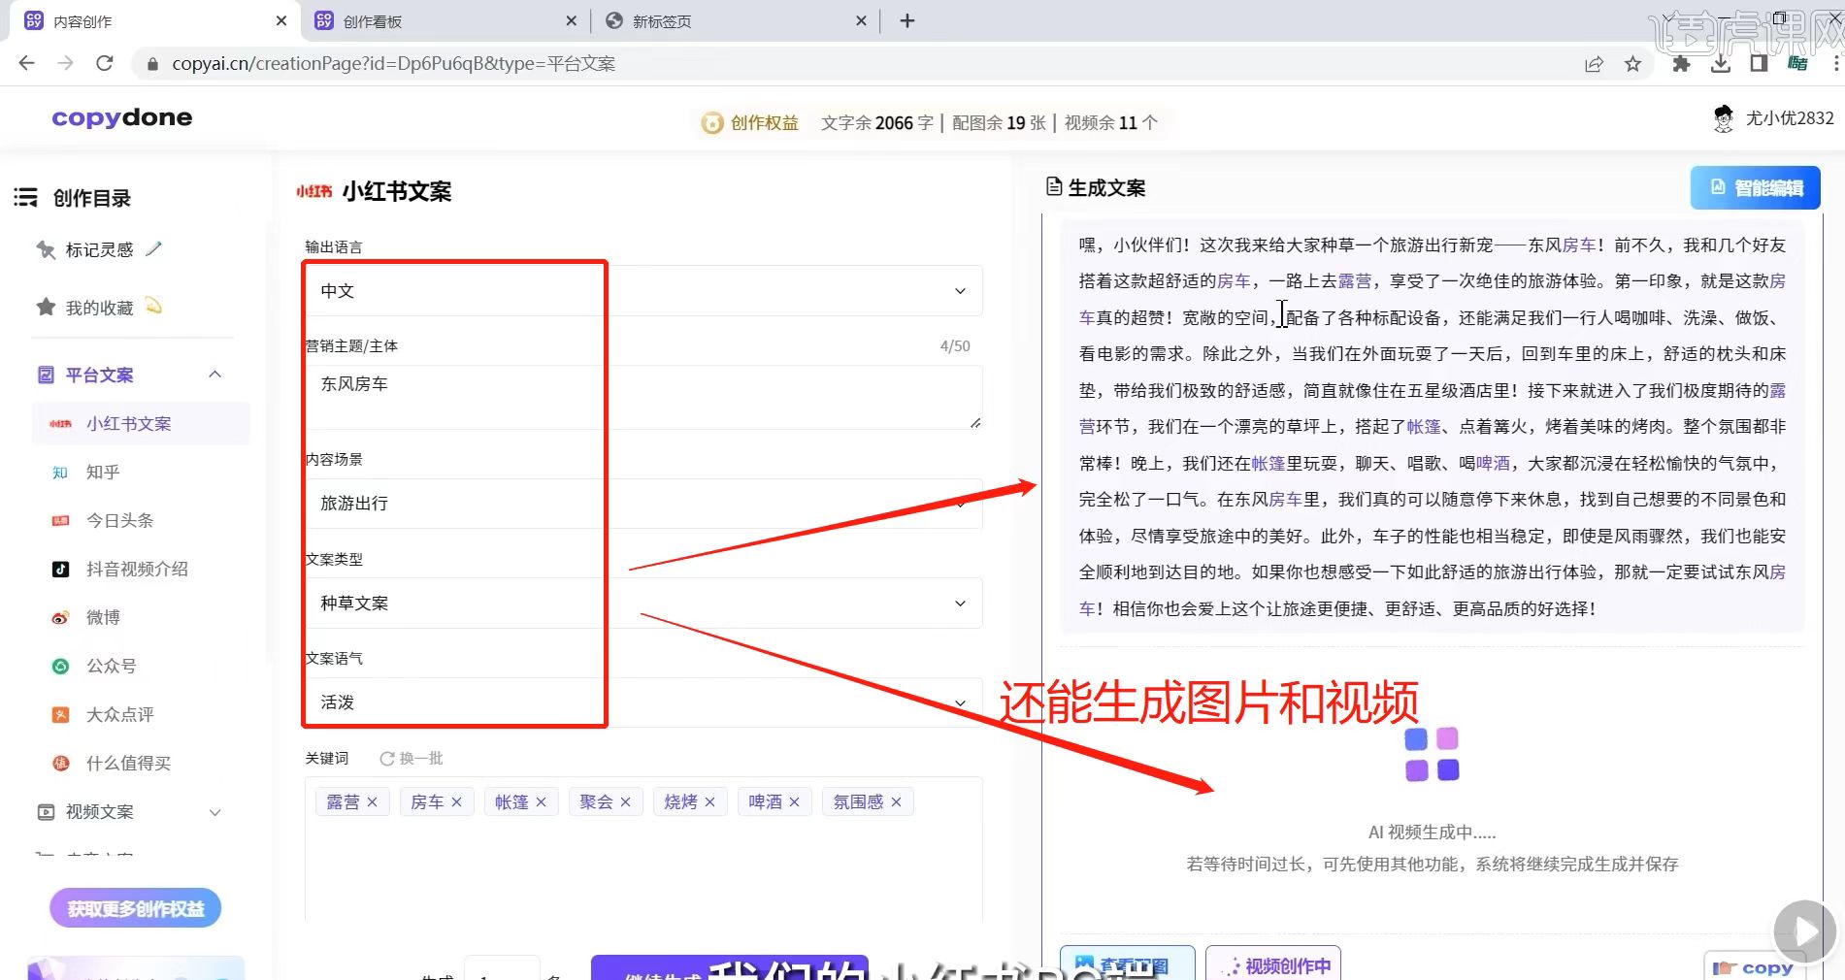Screen dimensions: 1845x980
Task: Open the 文案类型 dropdown showing 种草文案
Action: coord(643,604)
